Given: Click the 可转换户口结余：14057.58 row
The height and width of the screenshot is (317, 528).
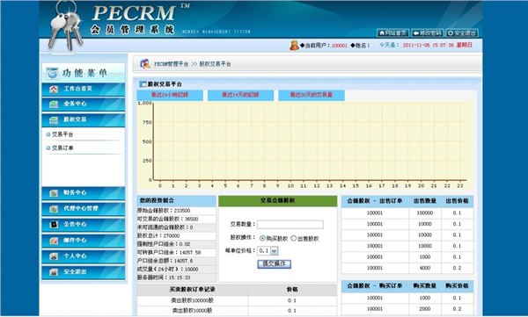Looking at the screenshot, I should (x=177, y=252).
